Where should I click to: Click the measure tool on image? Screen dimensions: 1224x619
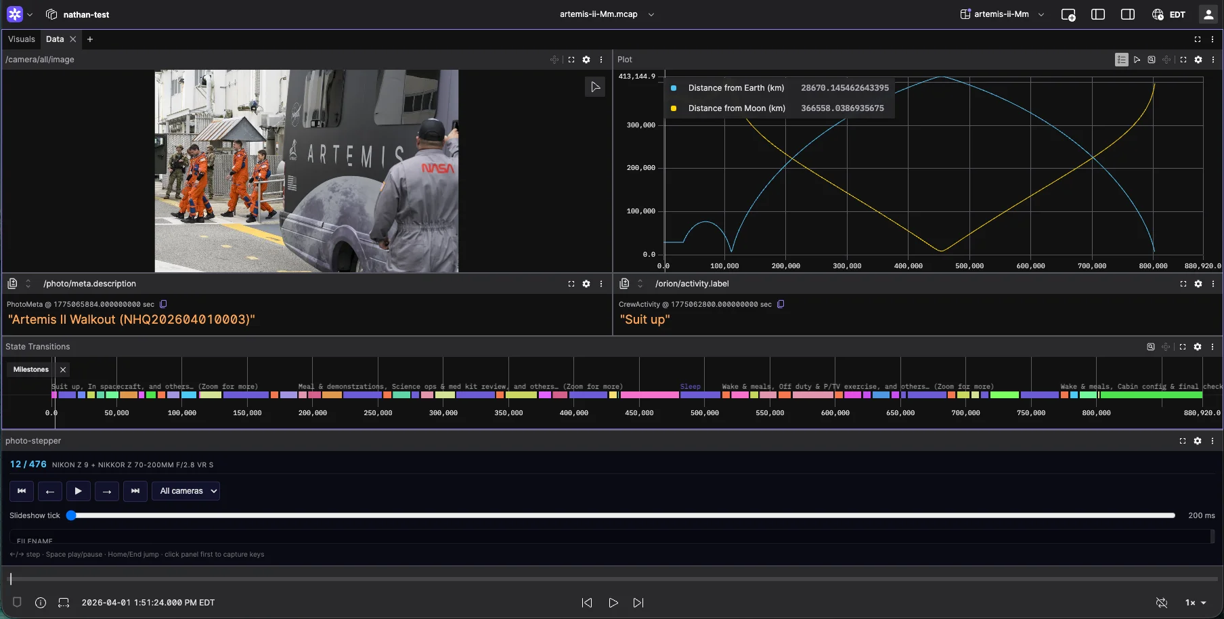pos(595,87)
